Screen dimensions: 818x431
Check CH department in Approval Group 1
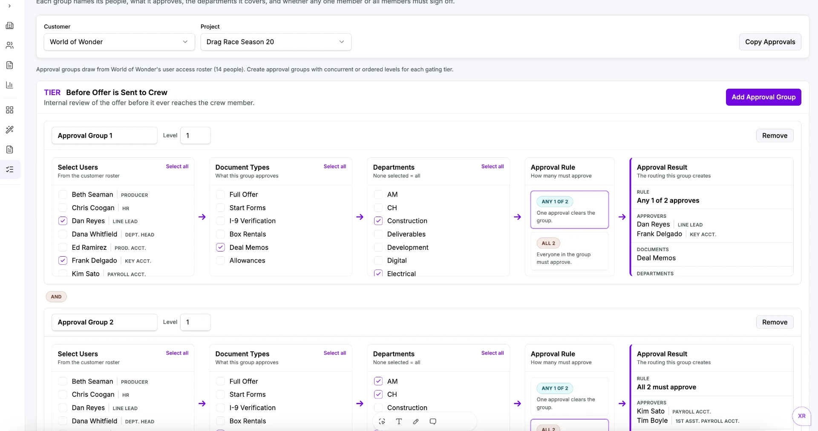[x=378, y=208]
